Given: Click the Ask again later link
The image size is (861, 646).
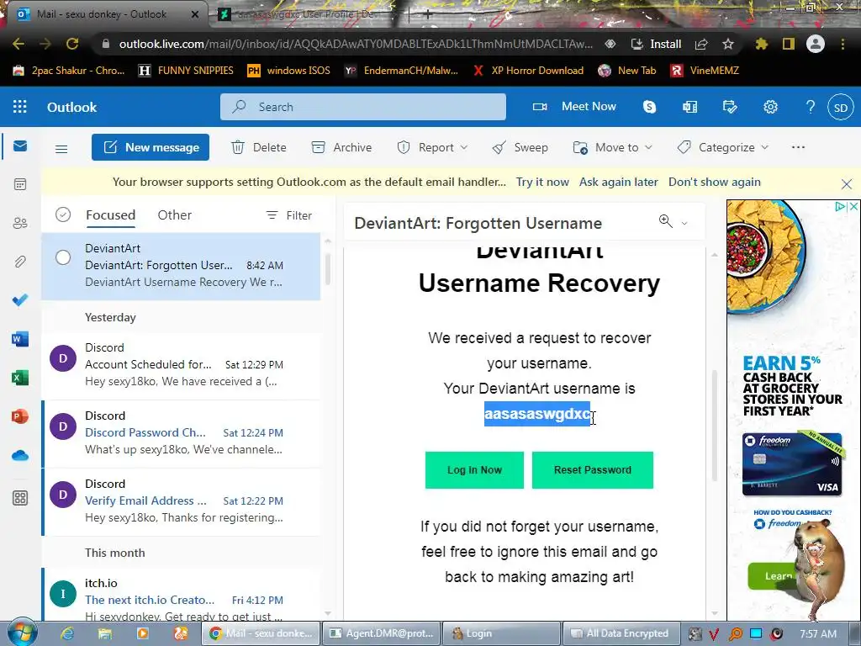Looking at the screenshot, I should pyautogui.click(x=618, y=182).
